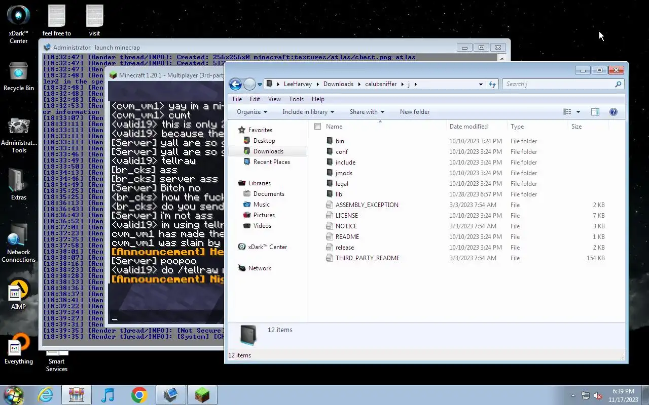Image resolution: width=649 pixels, height=405 pixels.
Task: Select xDark Center in navigation pane
Action: pos(267,247)
